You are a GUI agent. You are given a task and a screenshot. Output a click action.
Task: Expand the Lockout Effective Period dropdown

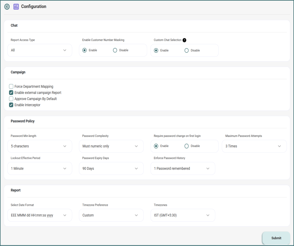click(x=40, y=168)
